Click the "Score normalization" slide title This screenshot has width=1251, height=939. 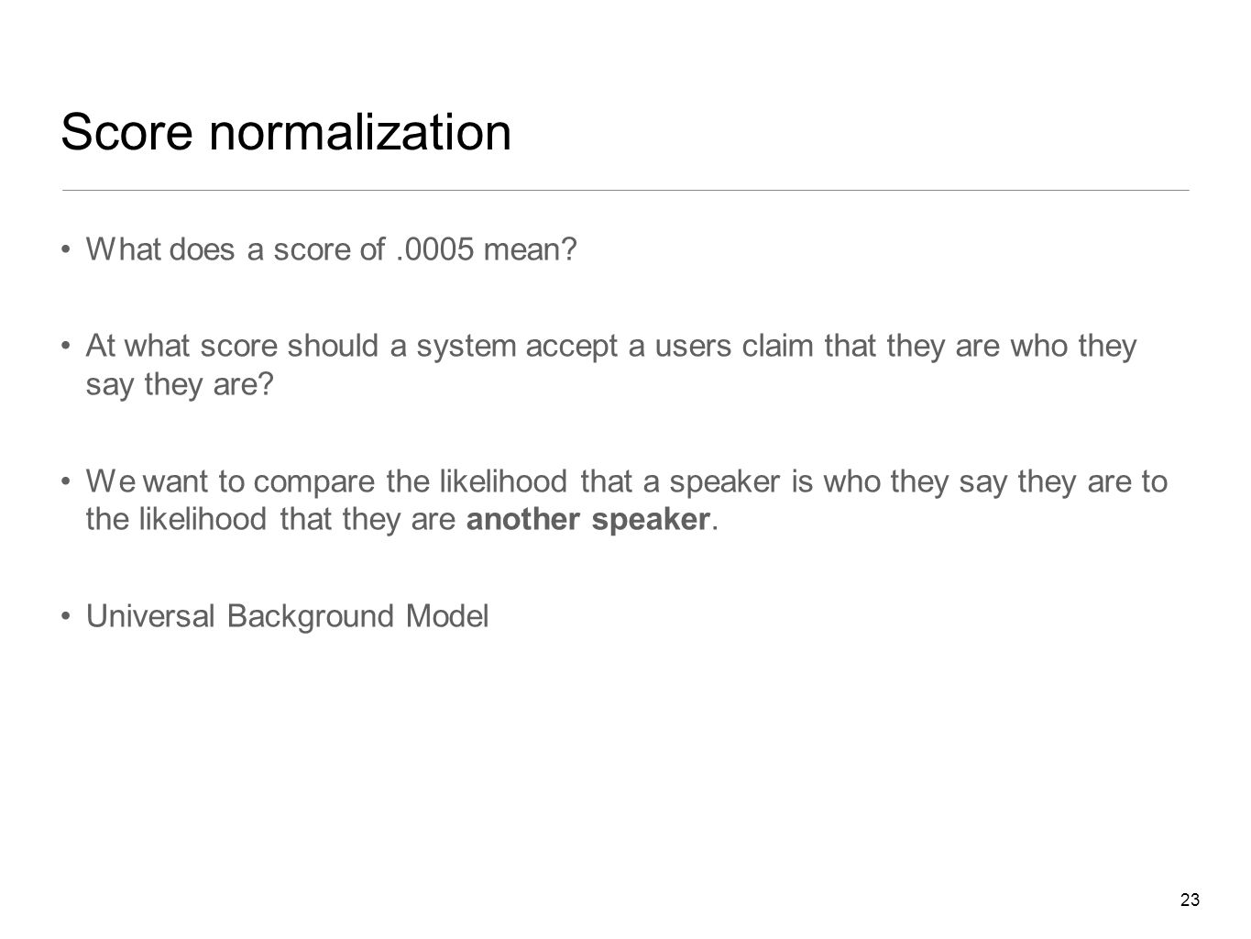[286, 133]
